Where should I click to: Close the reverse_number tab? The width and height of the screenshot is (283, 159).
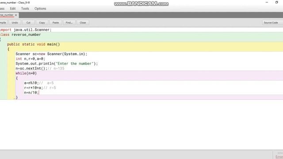tap(16, 15)
